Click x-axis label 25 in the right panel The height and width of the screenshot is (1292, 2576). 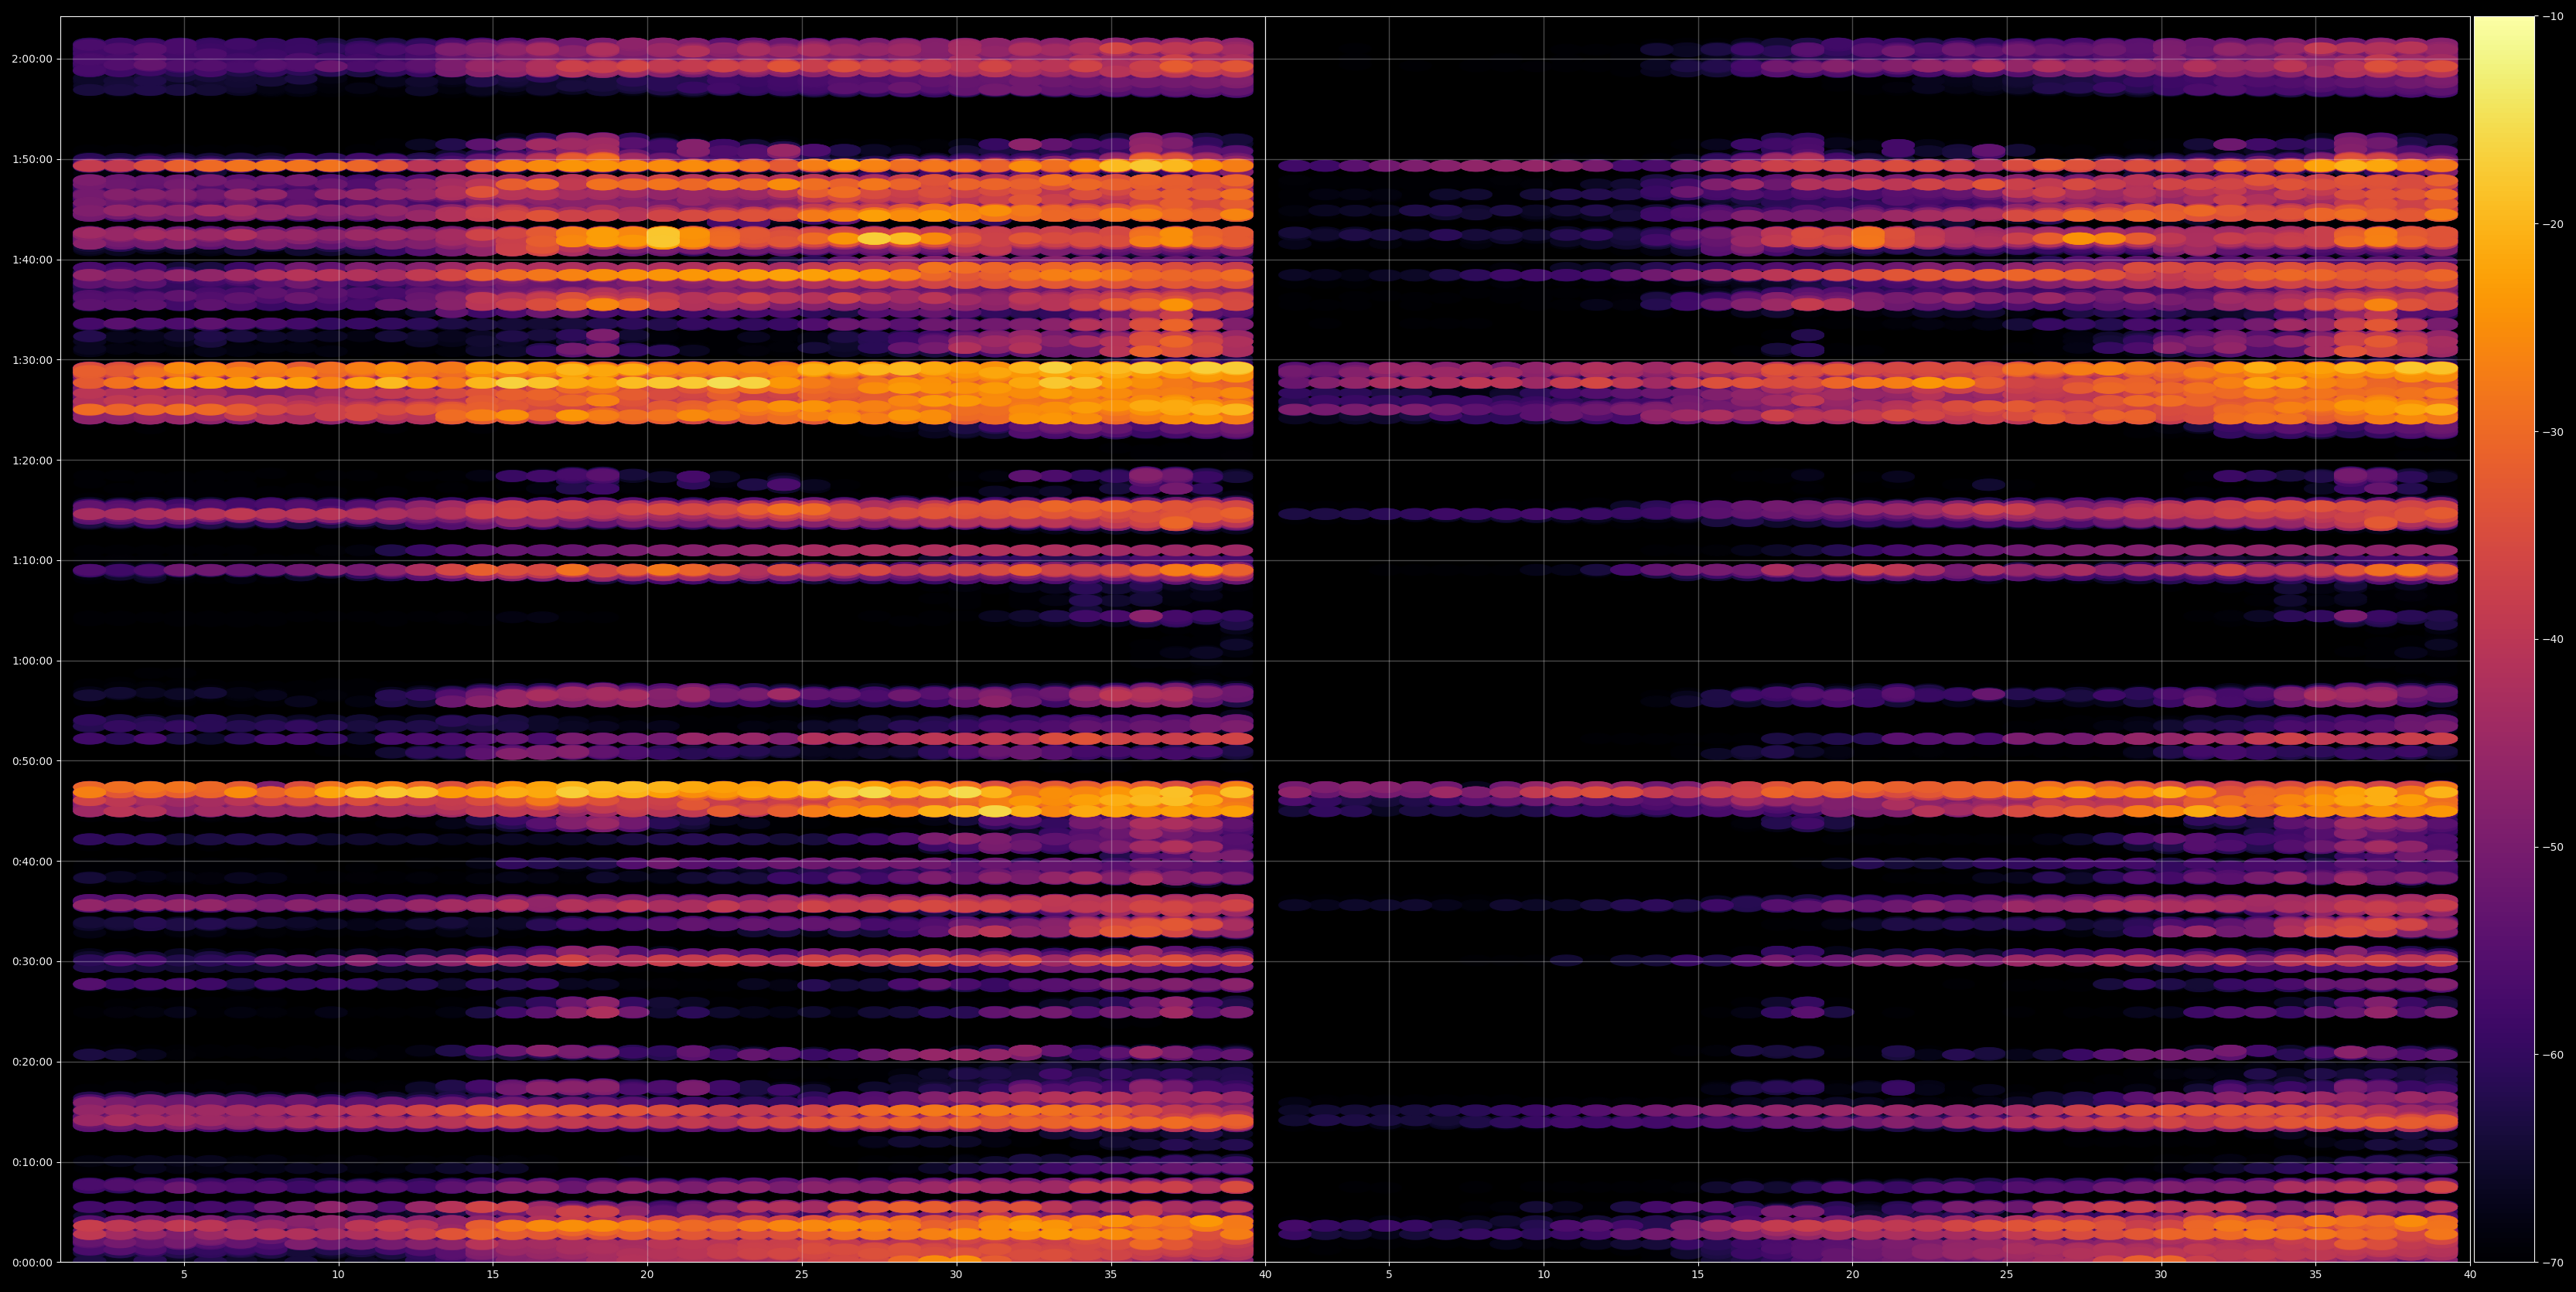coord(2007,1275)
